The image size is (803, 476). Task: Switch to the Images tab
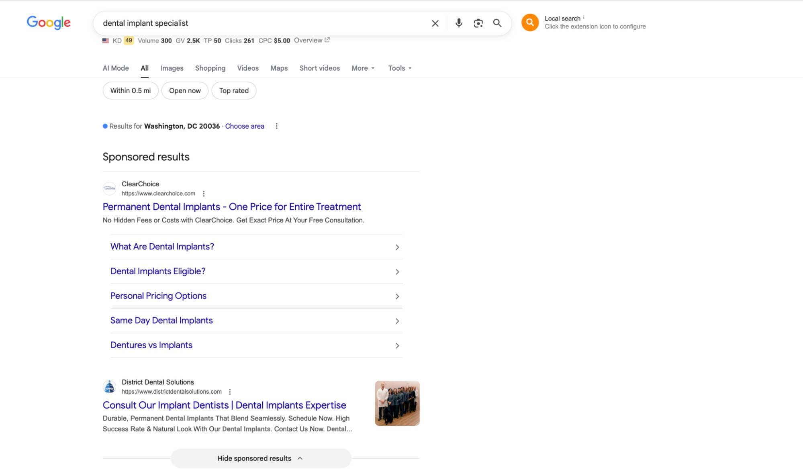coord(172,68)
